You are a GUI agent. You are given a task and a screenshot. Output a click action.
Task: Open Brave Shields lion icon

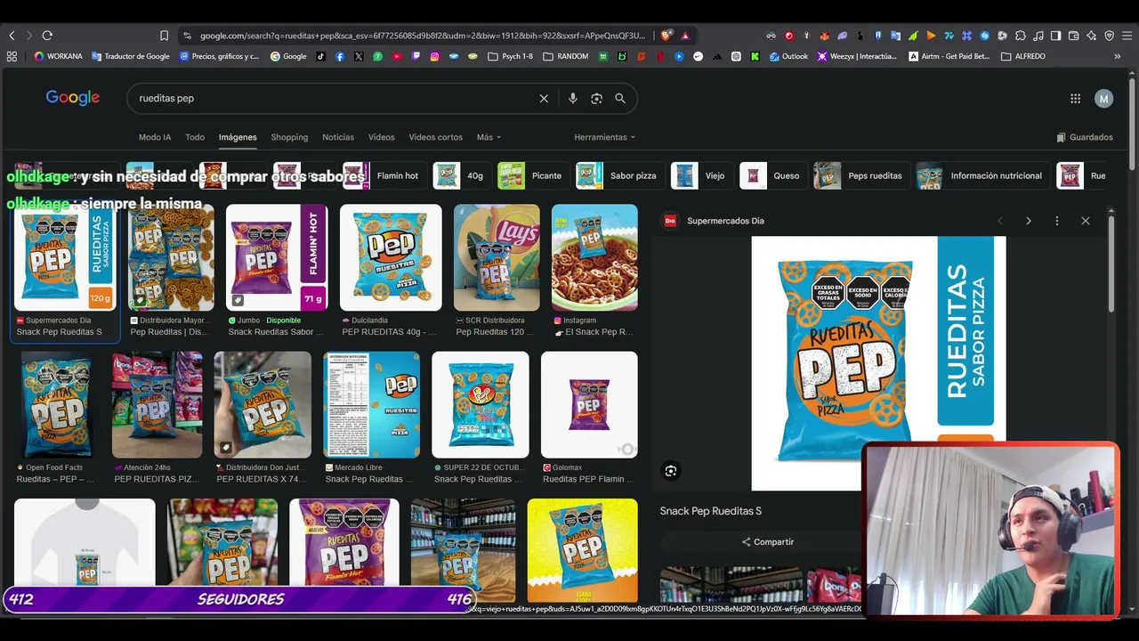click(x=666, y=36)
